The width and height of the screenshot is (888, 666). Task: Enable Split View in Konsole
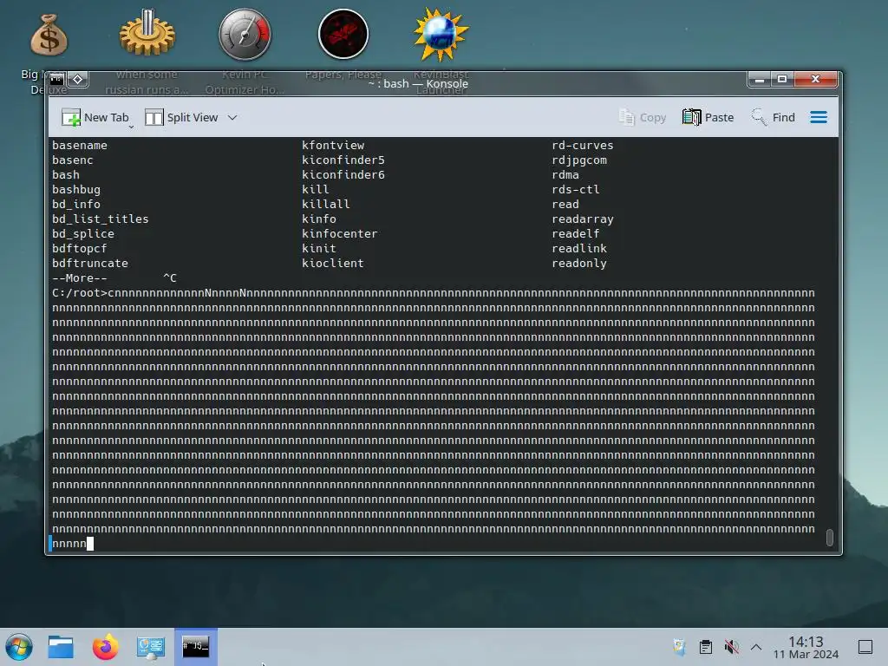pyautogui.click(x=181, y=117)
